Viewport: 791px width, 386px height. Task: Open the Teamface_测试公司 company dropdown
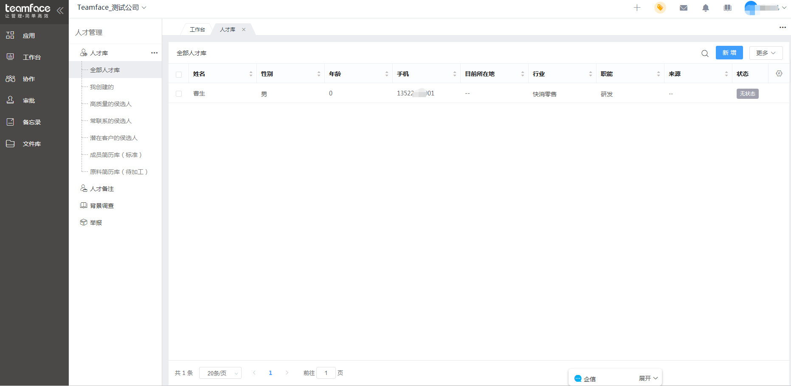(112, 8)
